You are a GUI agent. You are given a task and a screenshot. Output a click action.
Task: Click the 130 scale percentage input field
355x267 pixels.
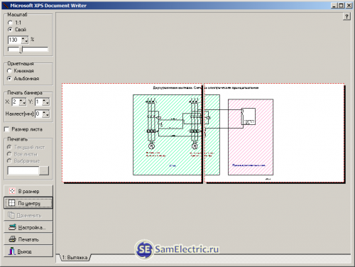15,40
